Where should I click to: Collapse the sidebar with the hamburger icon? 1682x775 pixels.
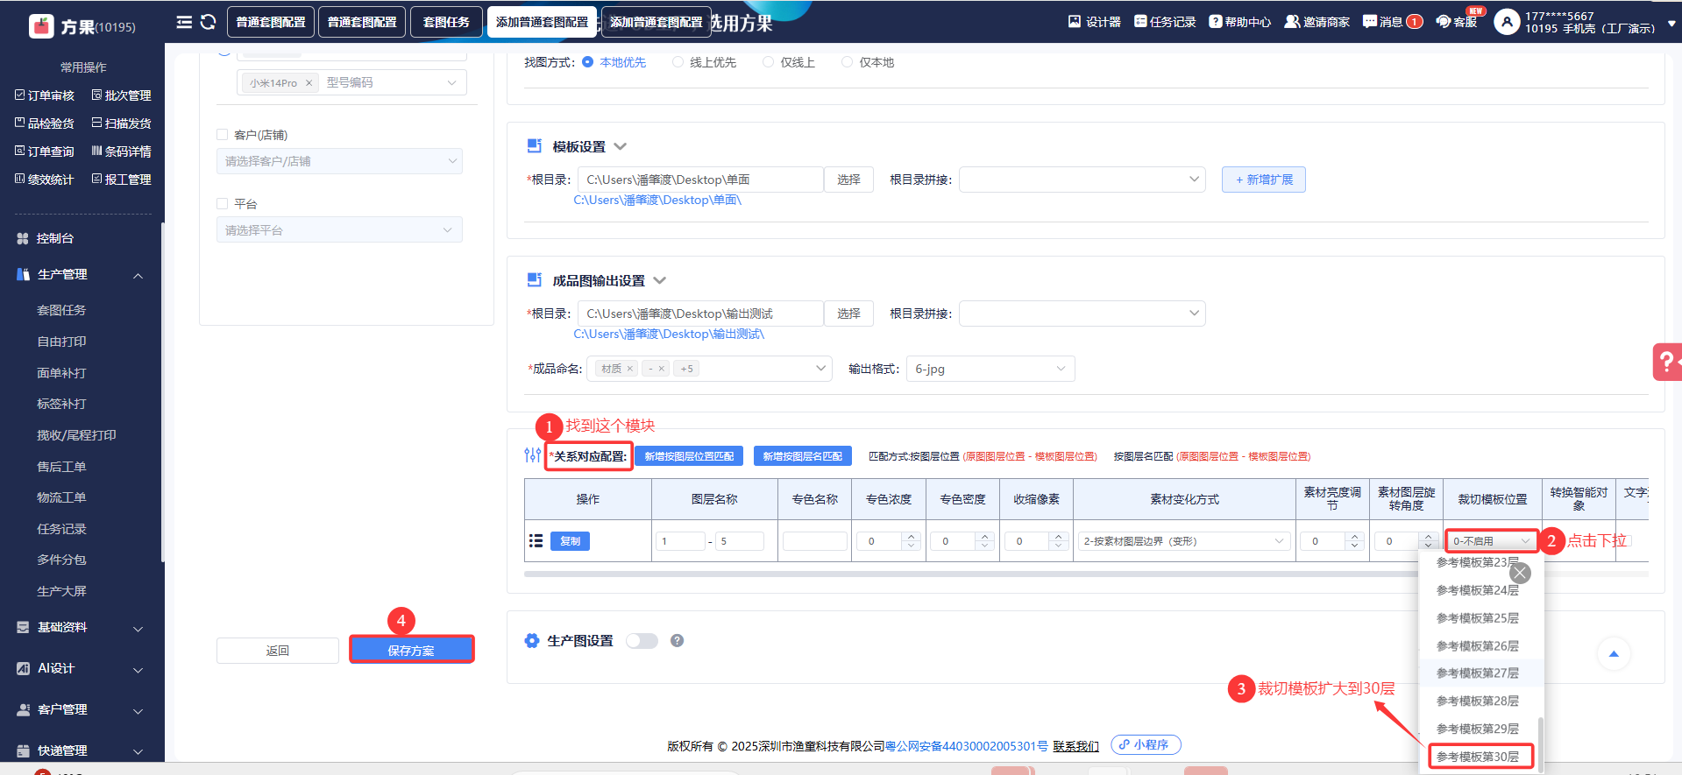184,22
